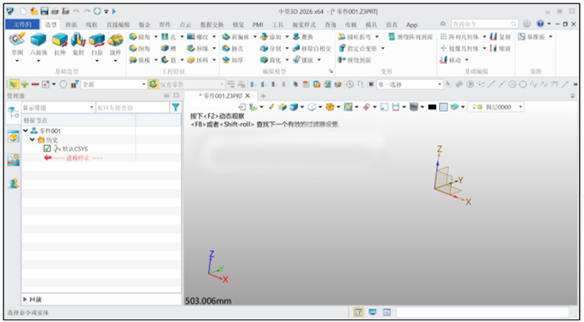Screen dimensions: 584x322
Task: Open the blue help question mark icon
Action: point(540,24)
